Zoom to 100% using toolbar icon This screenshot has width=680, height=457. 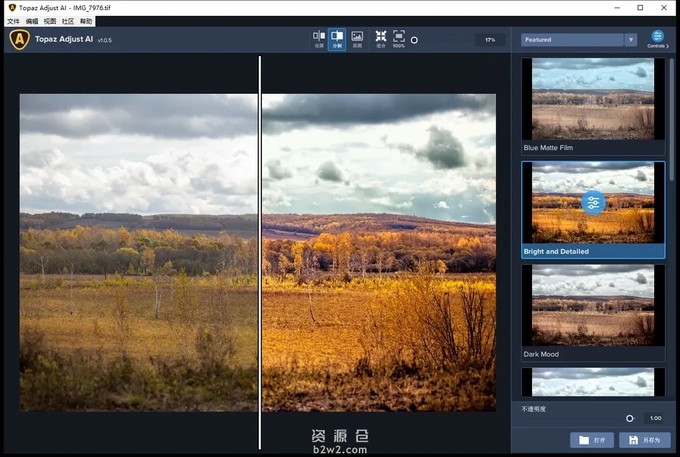click(x=399, y=39)
